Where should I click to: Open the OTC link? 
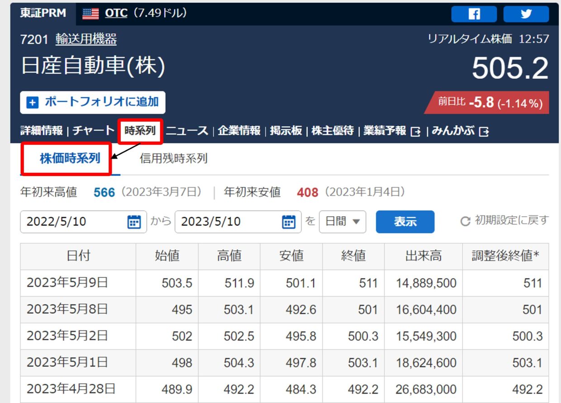(x=116, y=14)
